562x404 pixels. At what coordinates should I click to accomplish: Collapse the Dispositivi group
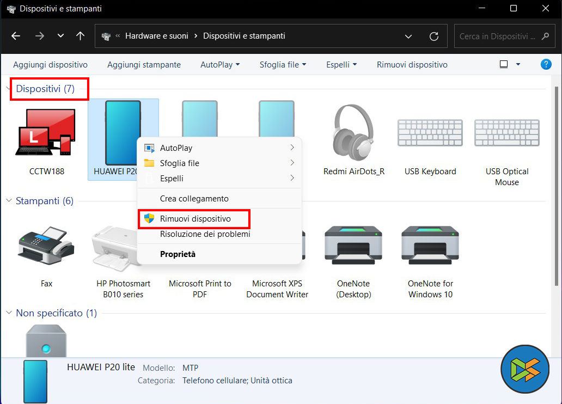point(9,89)
